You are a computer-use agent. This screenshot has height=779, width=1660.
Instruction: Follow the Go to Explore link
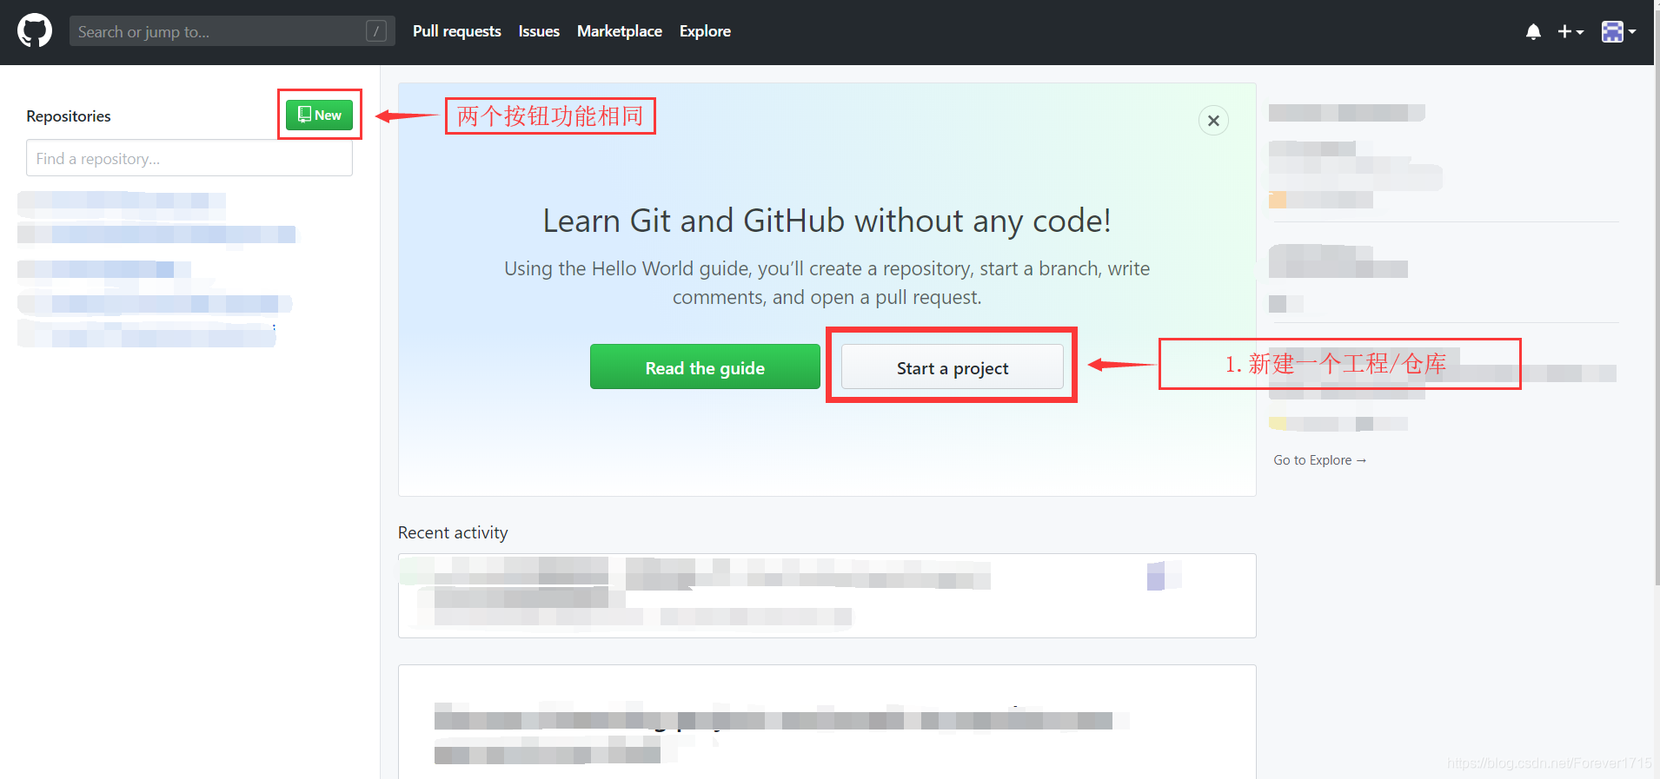(1319, 460)
